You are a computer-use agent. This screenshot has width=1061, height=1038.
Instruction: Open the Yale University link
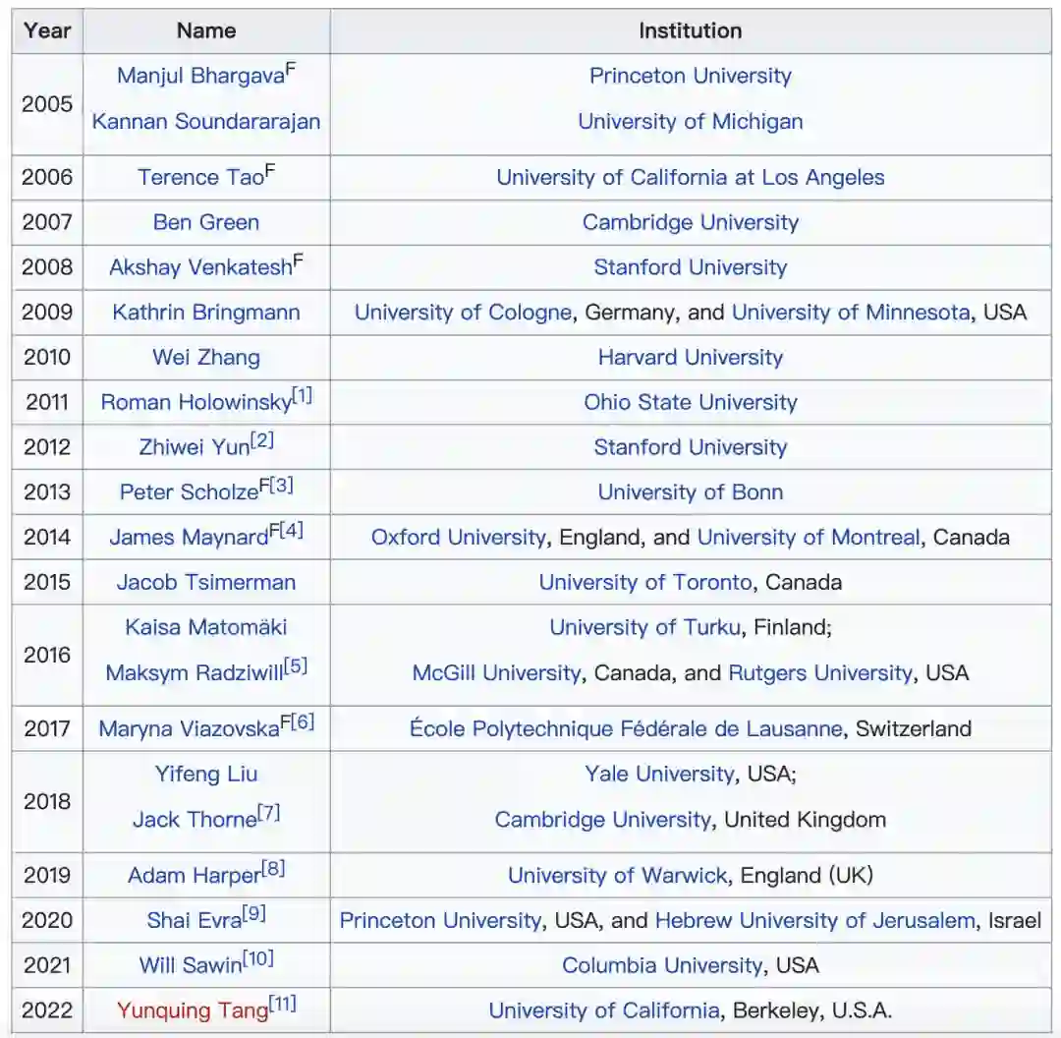click(x=660, y=774)
